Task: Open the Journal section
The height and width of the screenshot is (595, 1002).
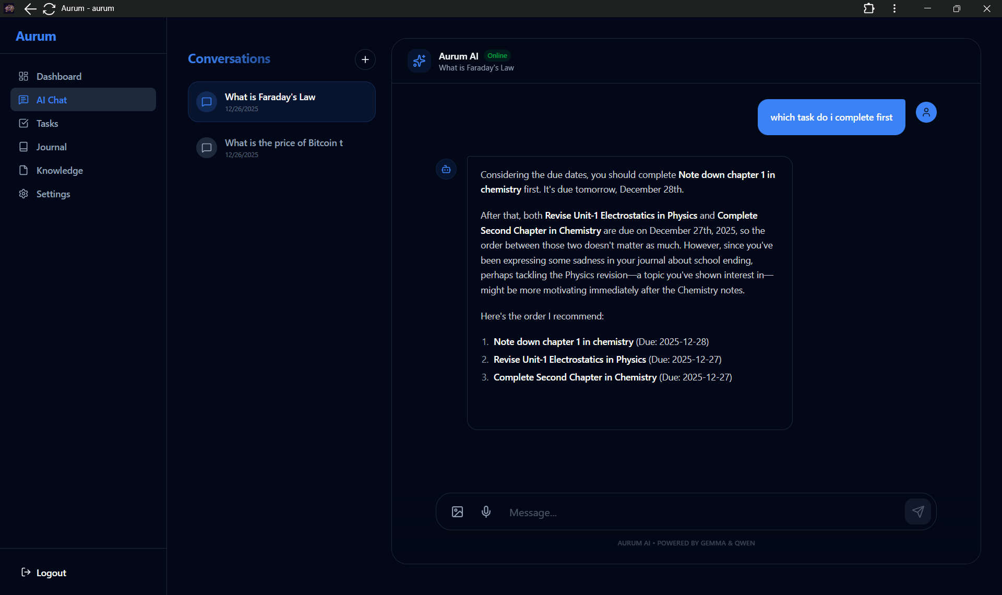Action: (52, 147)
